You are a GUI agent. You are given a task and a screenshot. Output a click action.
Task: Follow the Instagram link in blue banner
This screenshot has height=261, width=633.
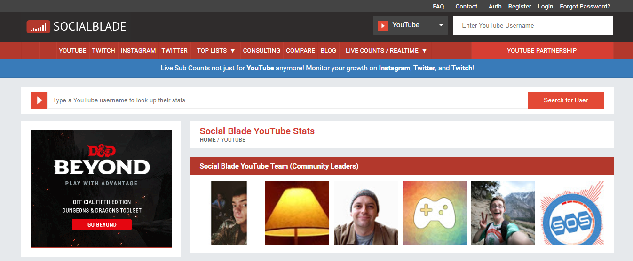395,68
